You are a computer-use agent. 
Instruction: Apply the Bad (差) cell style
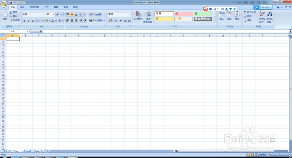[x=184, y=14]
